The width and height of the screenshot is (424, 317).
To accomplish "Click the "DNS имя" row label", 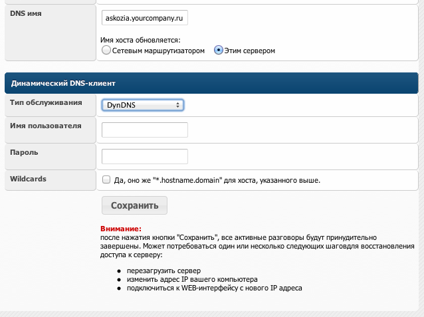I will click(x=26, y=13).
